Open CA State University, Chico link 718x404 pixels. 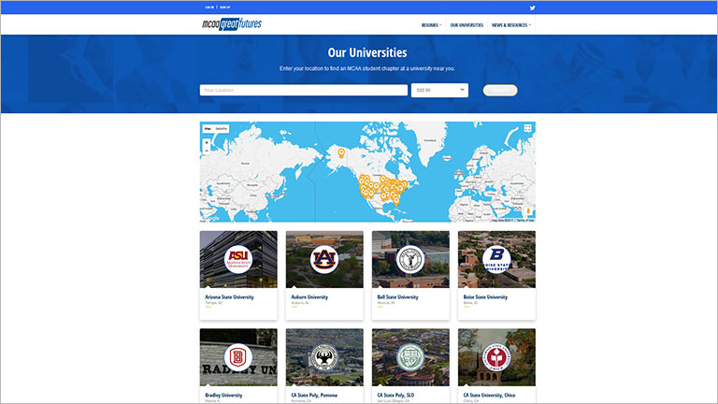(489, 395)
